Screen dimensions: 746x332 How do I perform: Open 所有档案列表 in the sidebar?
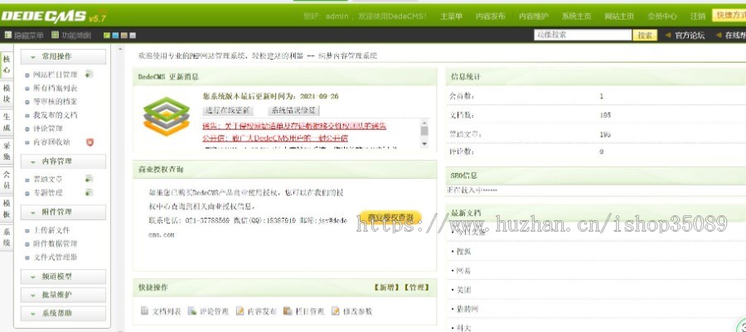pos(56,89)
